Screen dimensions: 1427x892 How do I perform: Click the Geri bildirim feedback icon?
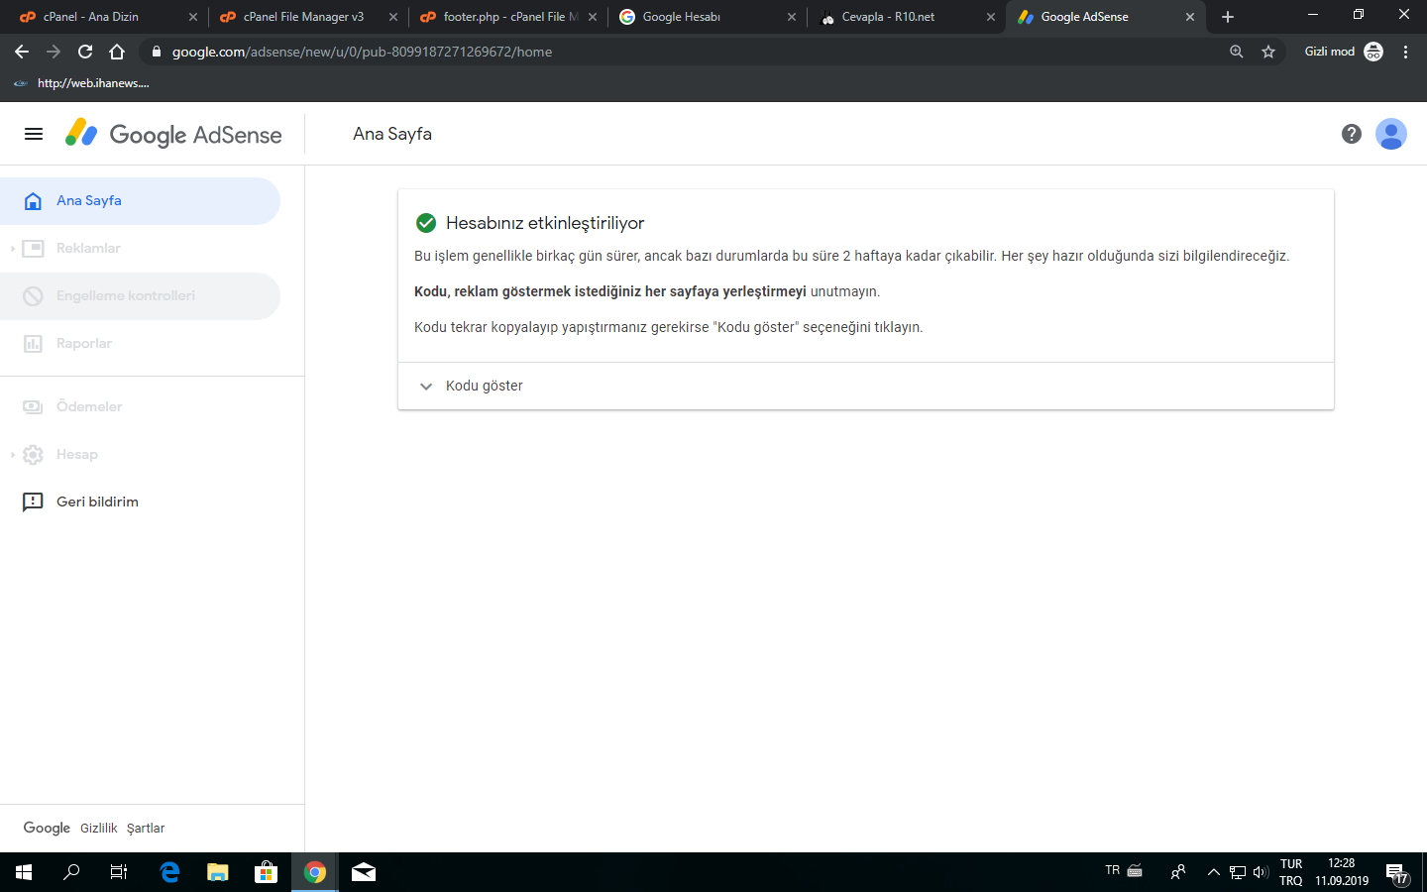tap(33, 502)
